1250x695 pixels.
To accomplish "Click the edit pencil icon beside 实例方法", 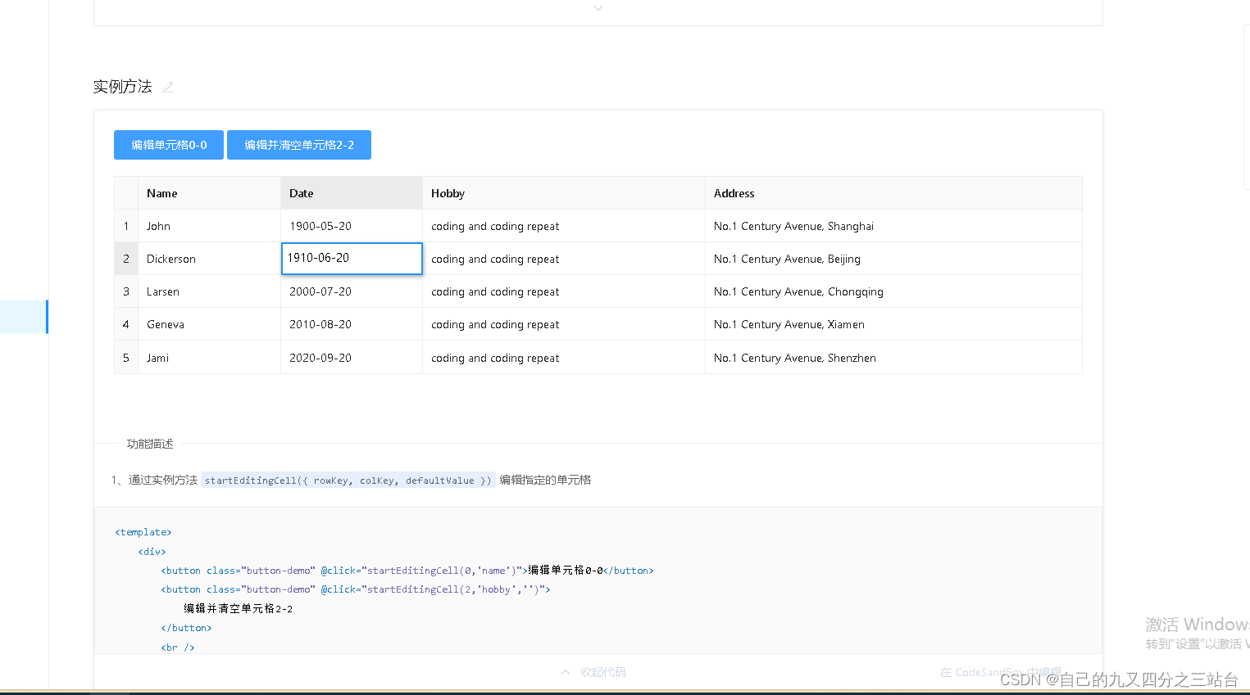I will pos(168,87).
